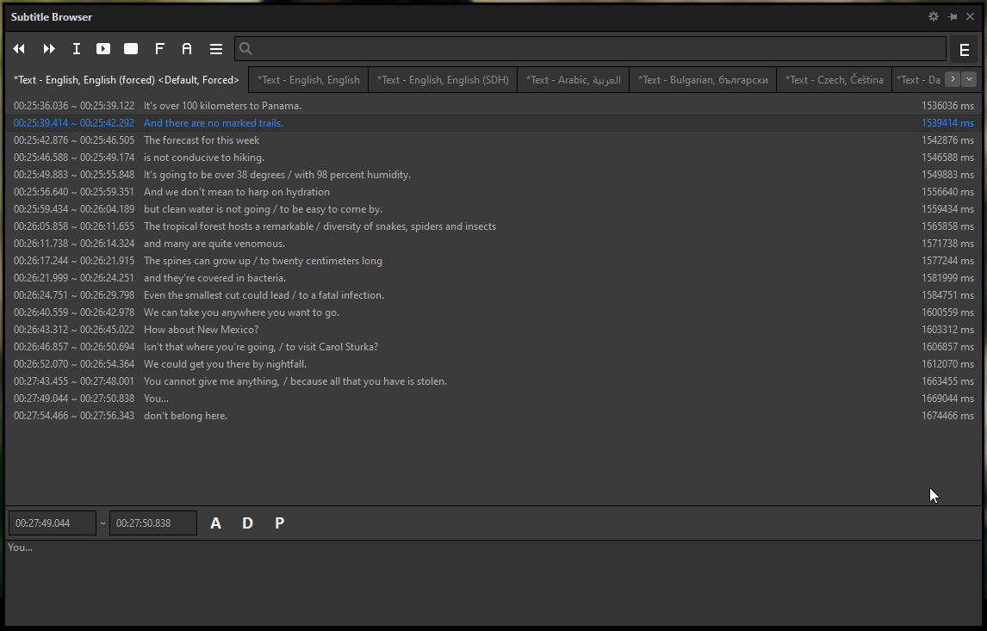Select line about snakes, spiders and insects
Viewport: 987px width, 631px height.
tap(493, 226)
